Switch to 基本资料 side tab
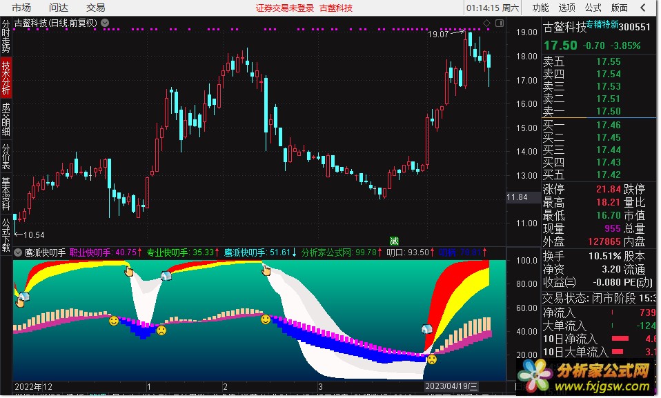 point(6,194)
